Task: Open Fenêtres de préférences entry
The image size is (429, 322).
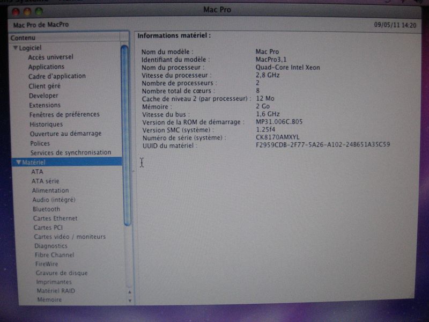Action: point(64,114)
